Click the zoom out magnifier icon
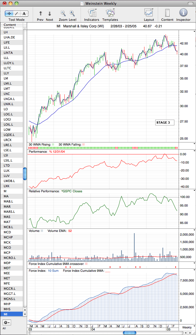196x335 pixels. [63, 13]
